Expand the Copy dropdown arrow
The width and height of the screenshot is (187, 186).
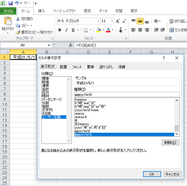pos(31,25)
